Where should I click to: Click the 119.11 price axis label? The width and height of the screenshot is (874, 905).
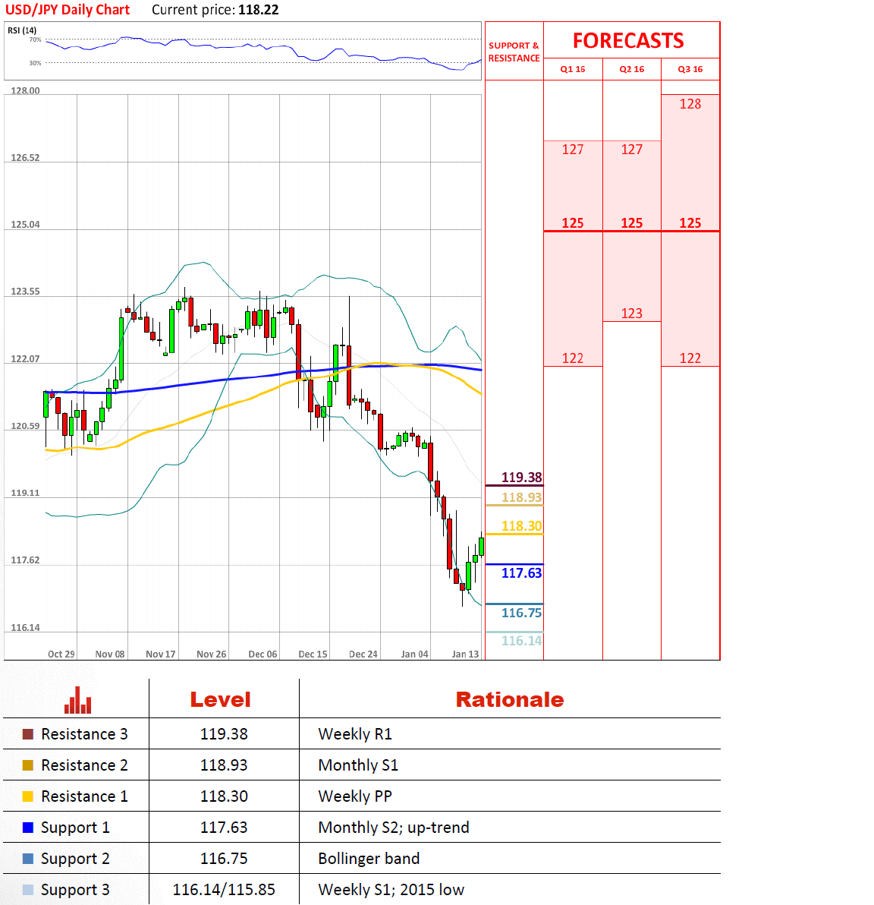click(x=25, y=493)
